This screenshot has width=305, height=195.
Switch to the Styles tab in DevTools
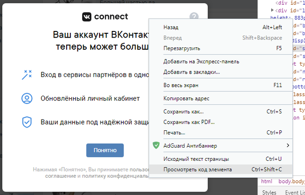coord(269,192)
